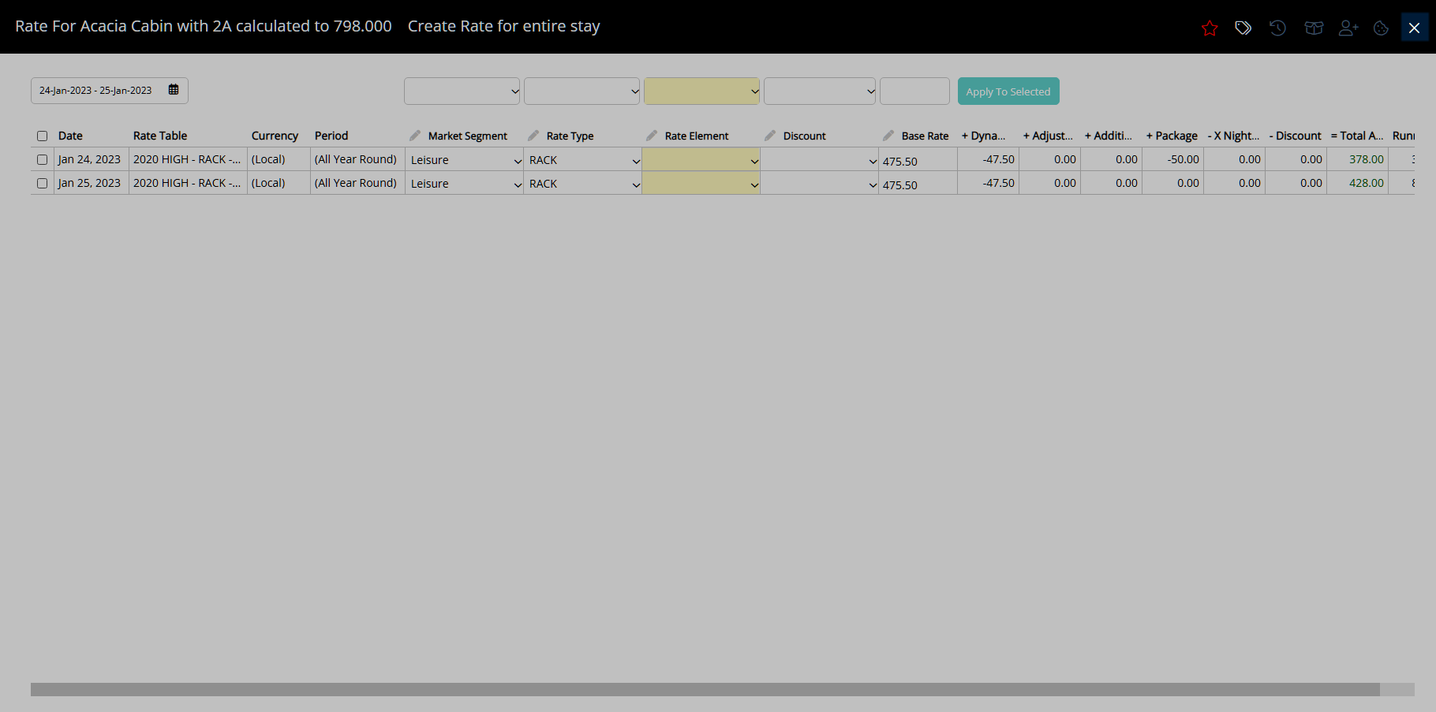This screenshot has height=712, width=1436.
Task: Open Discount dropdown for Jan 24
Action: point(820,160)
